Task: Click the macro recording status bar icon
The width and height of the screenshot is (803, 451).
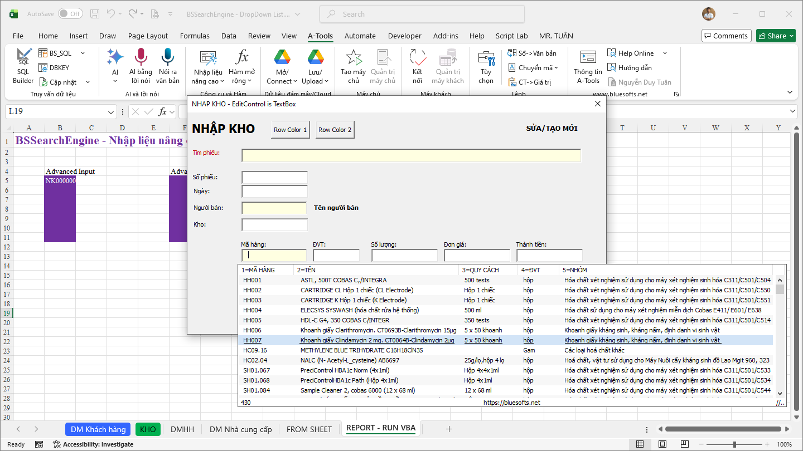Action: (39, 444)
